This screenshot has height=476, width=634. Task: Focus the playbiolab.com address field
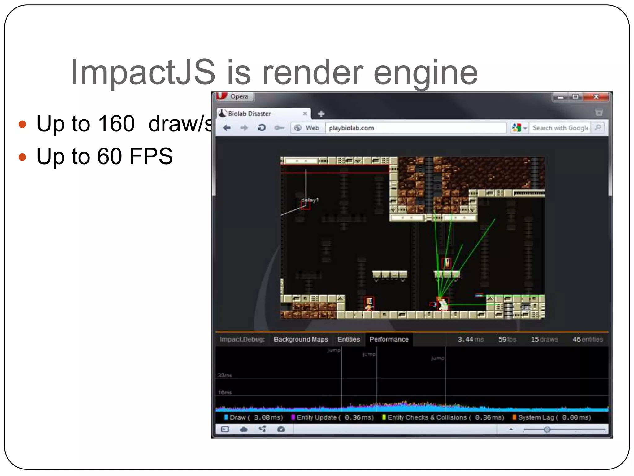point(415,128)
